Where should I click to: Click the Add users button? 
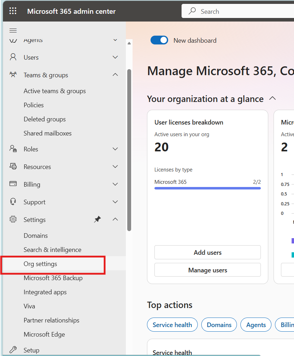pos(208,252)
